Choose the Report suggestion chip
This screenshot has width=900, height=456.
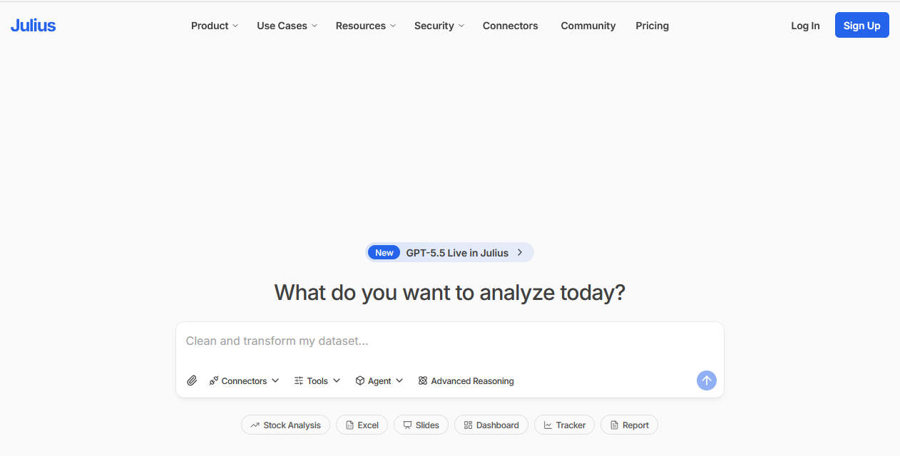tap(629, 425)
